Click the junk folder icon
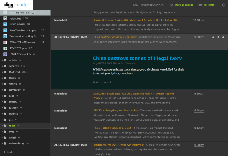The height and width of the screenshot is (156, 228). click(x=5, y=96)
